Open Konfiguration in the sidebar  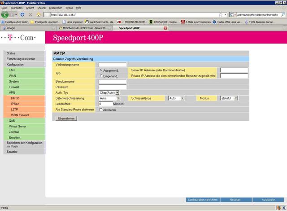click(x=24, y=65)
